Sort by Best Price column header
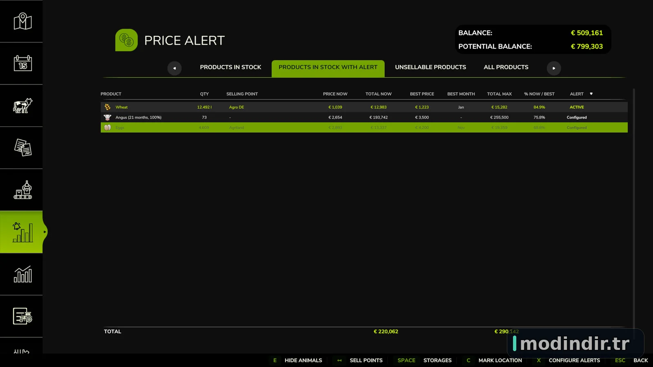This screenshot has height=367, width=653. (422, 94)
